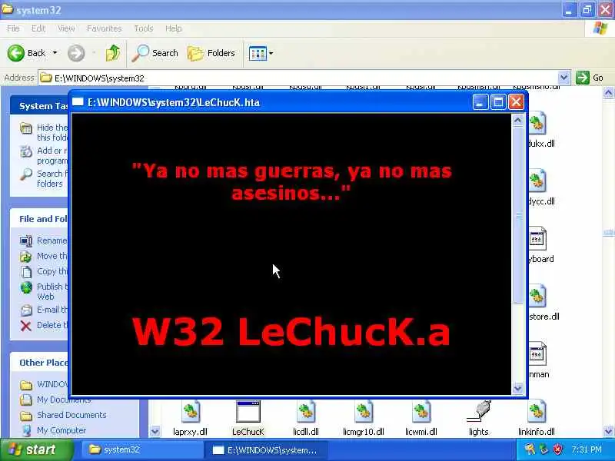Click the Go button
Viewport: 615px width, 461px height.
(590, 78)
